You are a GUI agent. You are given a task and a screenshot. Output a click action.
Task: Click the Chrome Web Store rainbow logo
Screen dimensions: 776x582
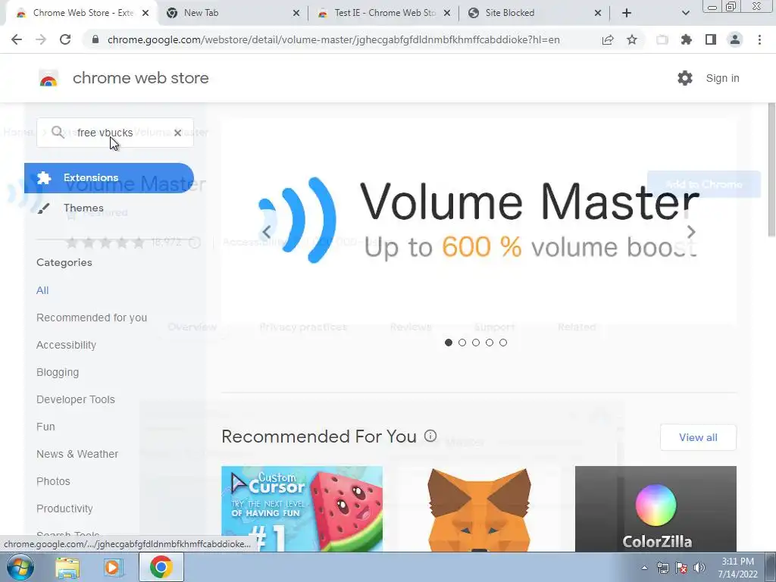(x=48, y=78)
